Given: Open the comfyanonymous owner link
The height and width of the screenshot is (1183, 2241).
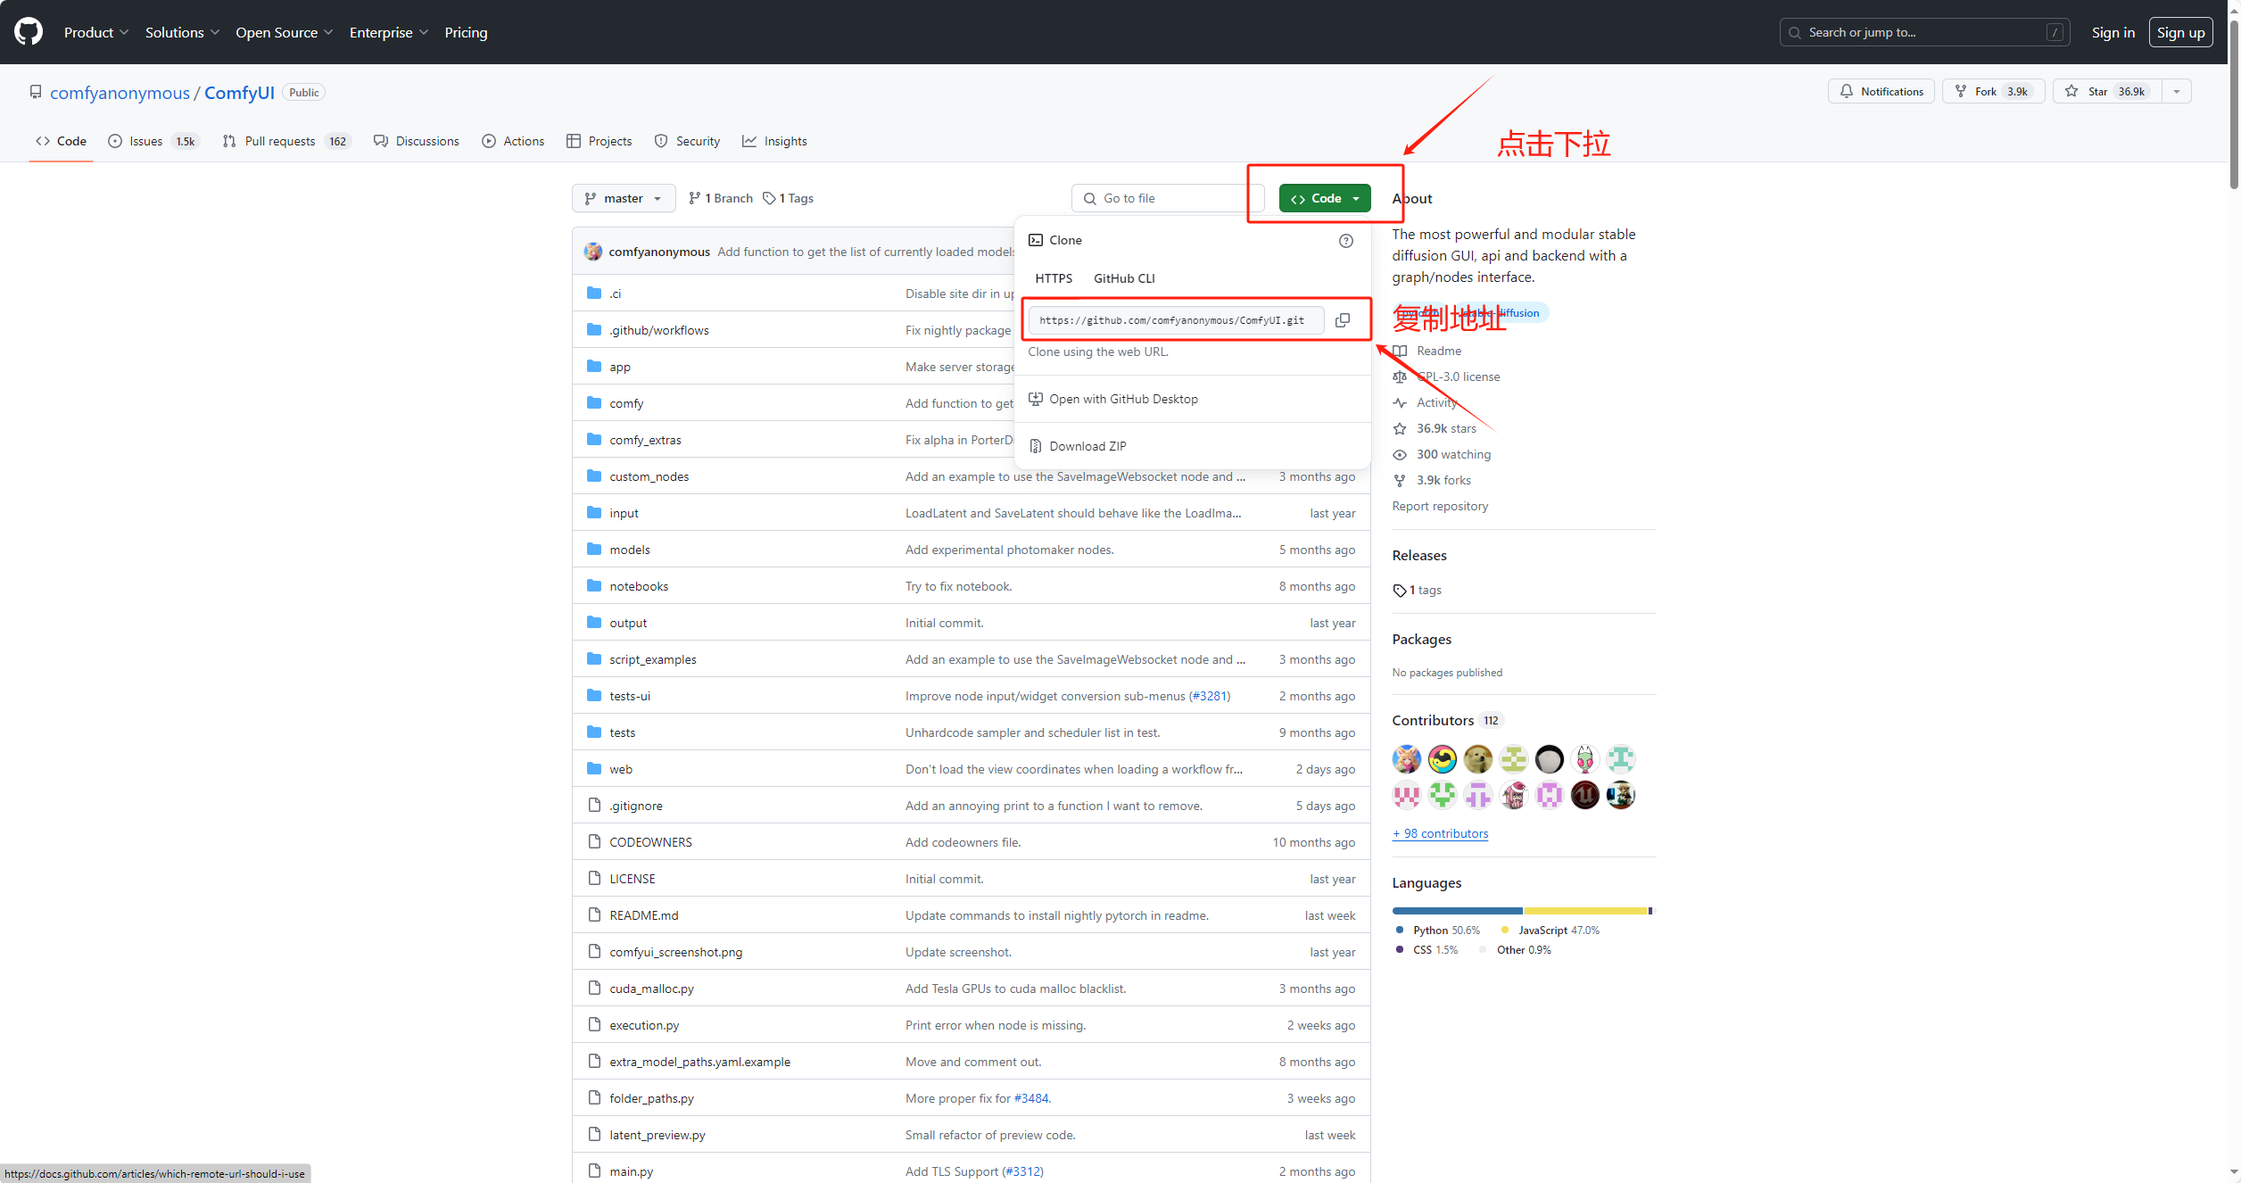Looking at the screenshot, I should (x=120, y=93).
